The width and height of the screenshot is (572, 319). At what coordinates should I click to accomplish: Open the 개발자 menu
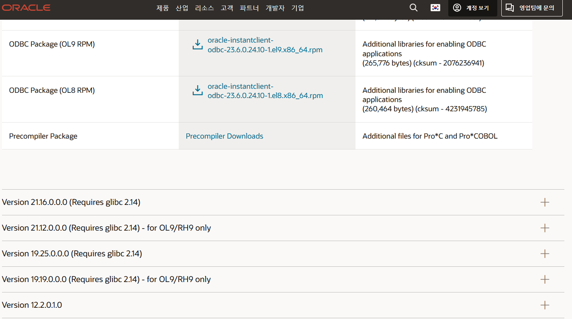pyautogui.click(x=275, y=8)
